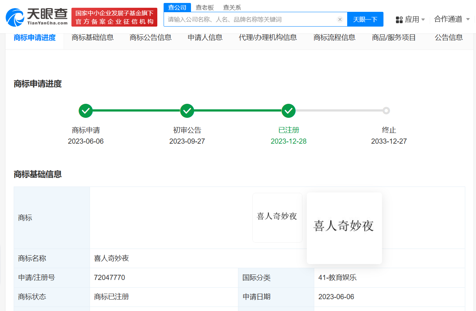
Task: Select the 商标流程信息 tab
Action: 334,37
